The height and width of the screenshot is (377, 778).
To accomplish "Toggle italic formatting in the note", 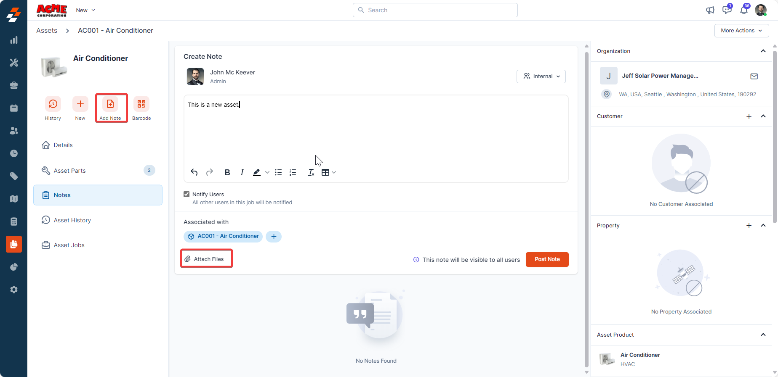I will point(242,172).
